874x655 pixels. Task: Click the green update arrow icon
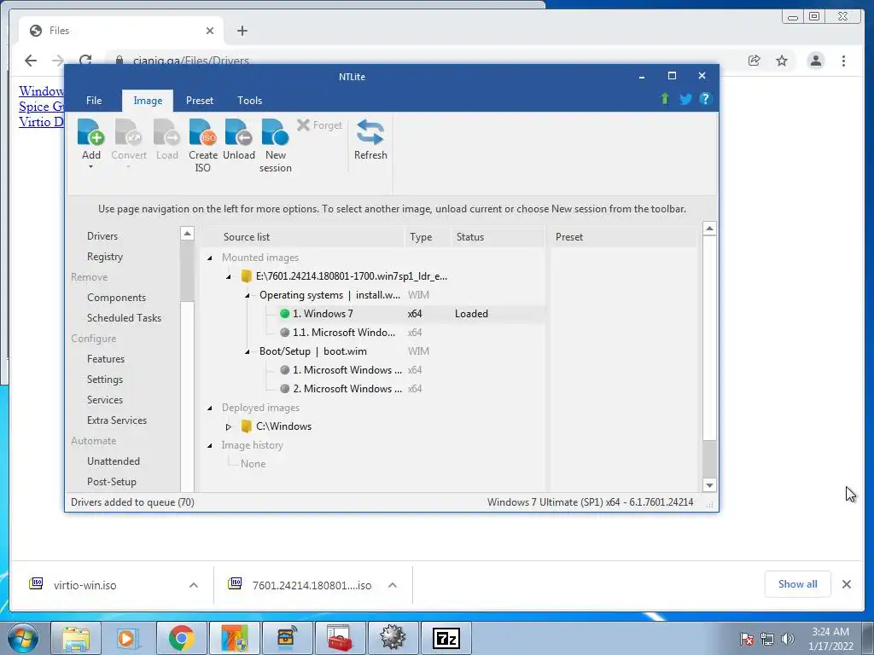coord(664,99)
